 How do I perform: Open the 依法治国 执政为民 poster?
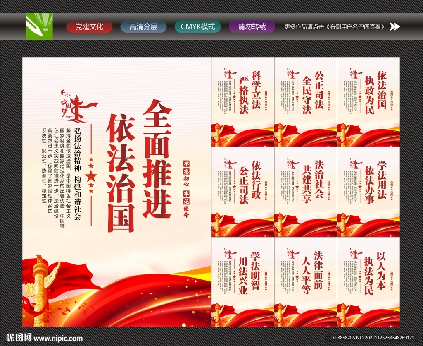tap(368, 102)
